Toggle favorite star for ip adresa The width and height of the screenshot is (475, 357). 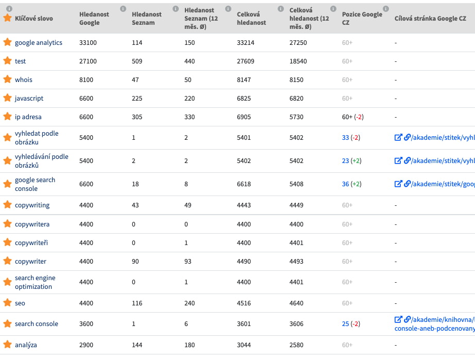(x=7, y=116)
